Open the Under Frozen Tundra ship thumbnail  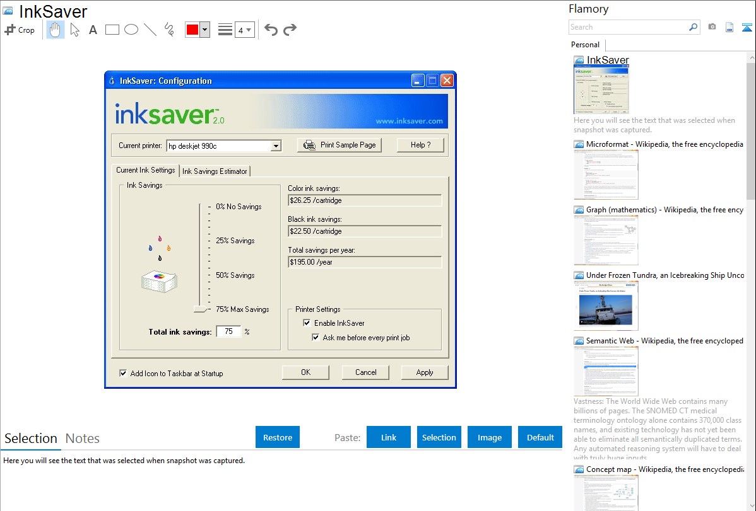click(x=606, y=306)
